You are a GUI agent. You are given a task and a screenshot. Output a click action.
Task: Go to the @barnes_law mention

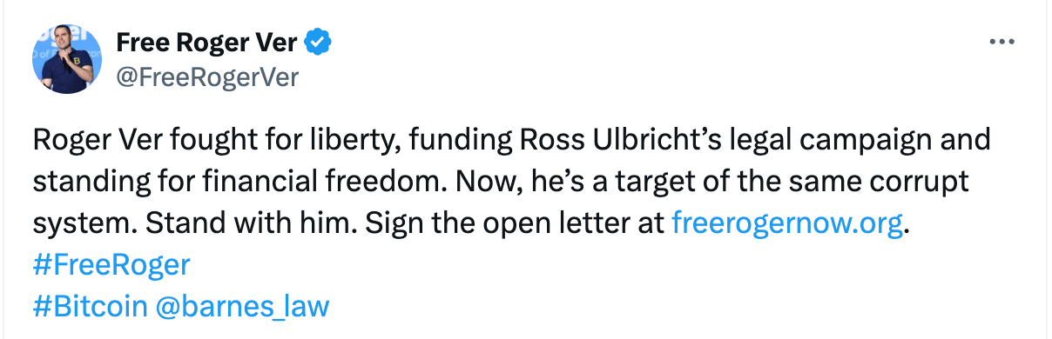coord(242,306)
